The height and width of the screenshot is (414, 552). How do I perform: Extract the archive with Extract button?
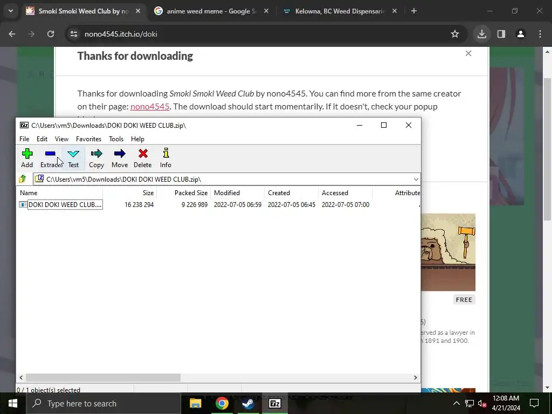point(50,158)
